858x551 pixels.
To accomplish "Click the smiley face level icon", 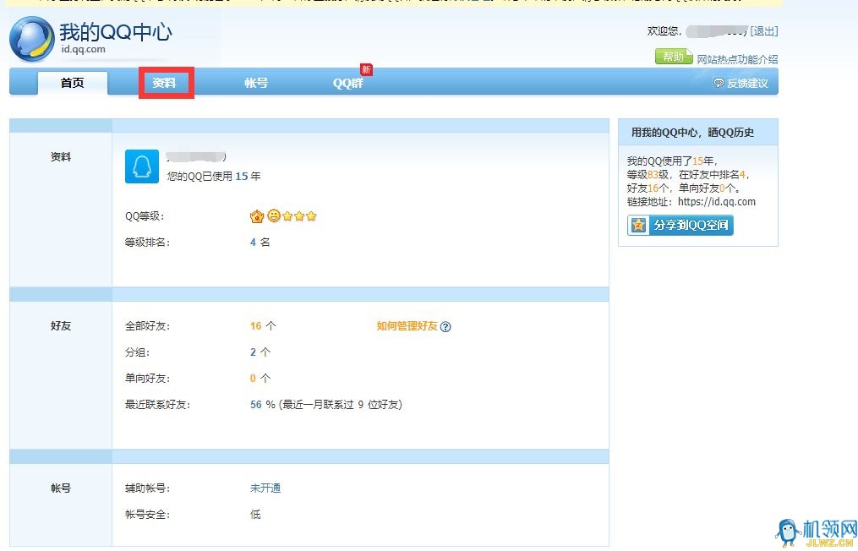I will (x=274, y=215).
